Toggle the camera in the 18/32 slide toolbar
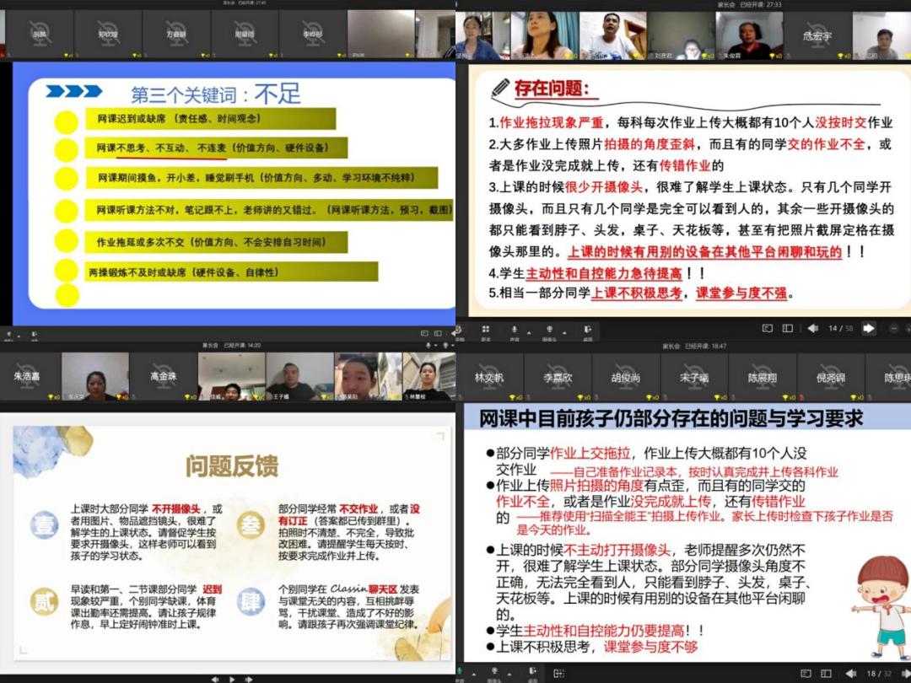The width and height of the screenshot is (911, 683). tap(495, 673)
